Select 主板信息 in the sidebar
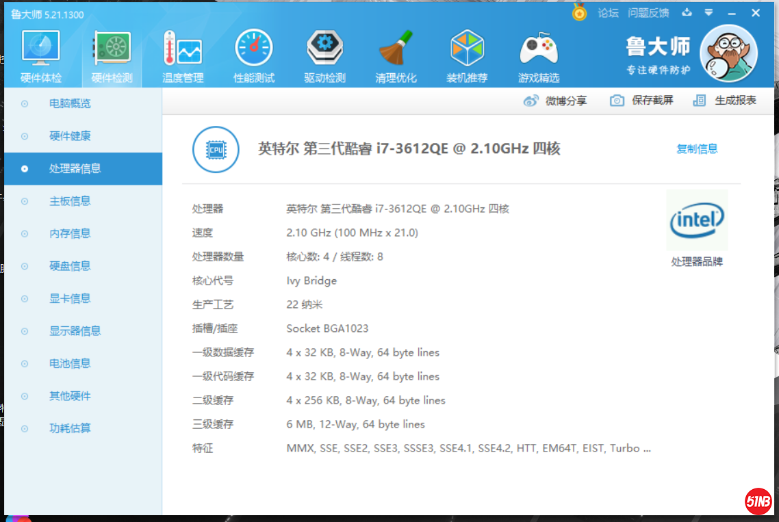 [x=83, y=201]
